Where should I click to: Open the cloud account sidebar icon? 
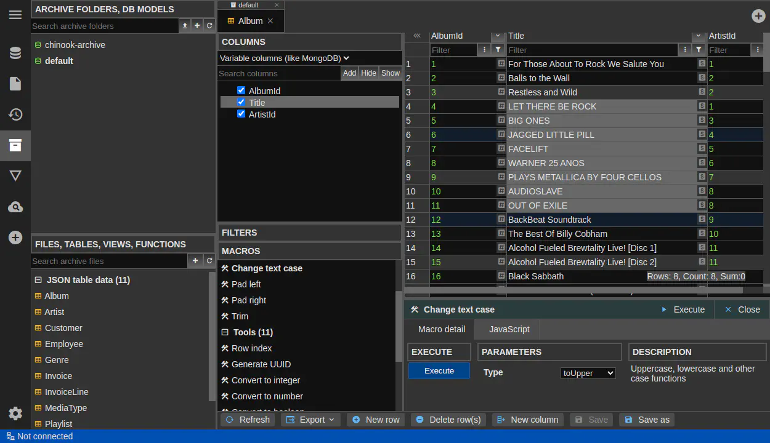tap(15, 207)
